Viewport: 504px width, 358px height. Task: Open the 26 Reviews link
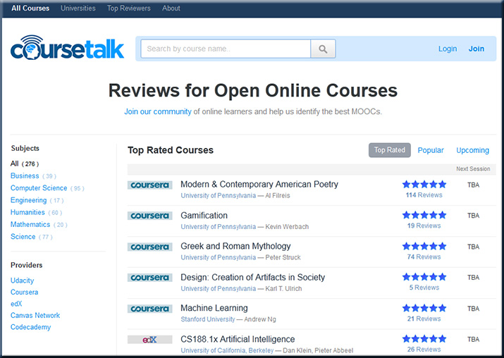click(x=424, y=350)
